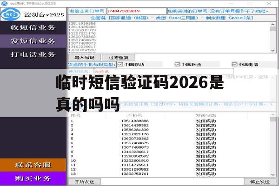Toggle 中国联通 checkbox

[178, 65]
